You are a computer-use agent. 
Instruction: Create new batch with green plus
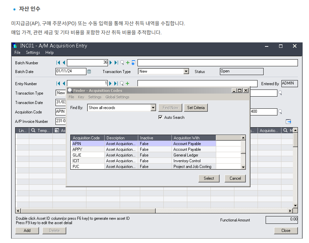pyautogui.click(x=128, y=63)
